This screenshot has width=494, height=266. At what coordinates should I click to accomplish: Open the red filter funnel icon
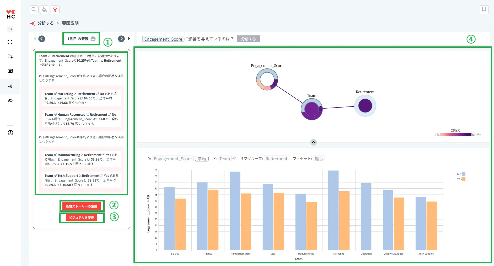pyautogui.click(x=55, y=10)
